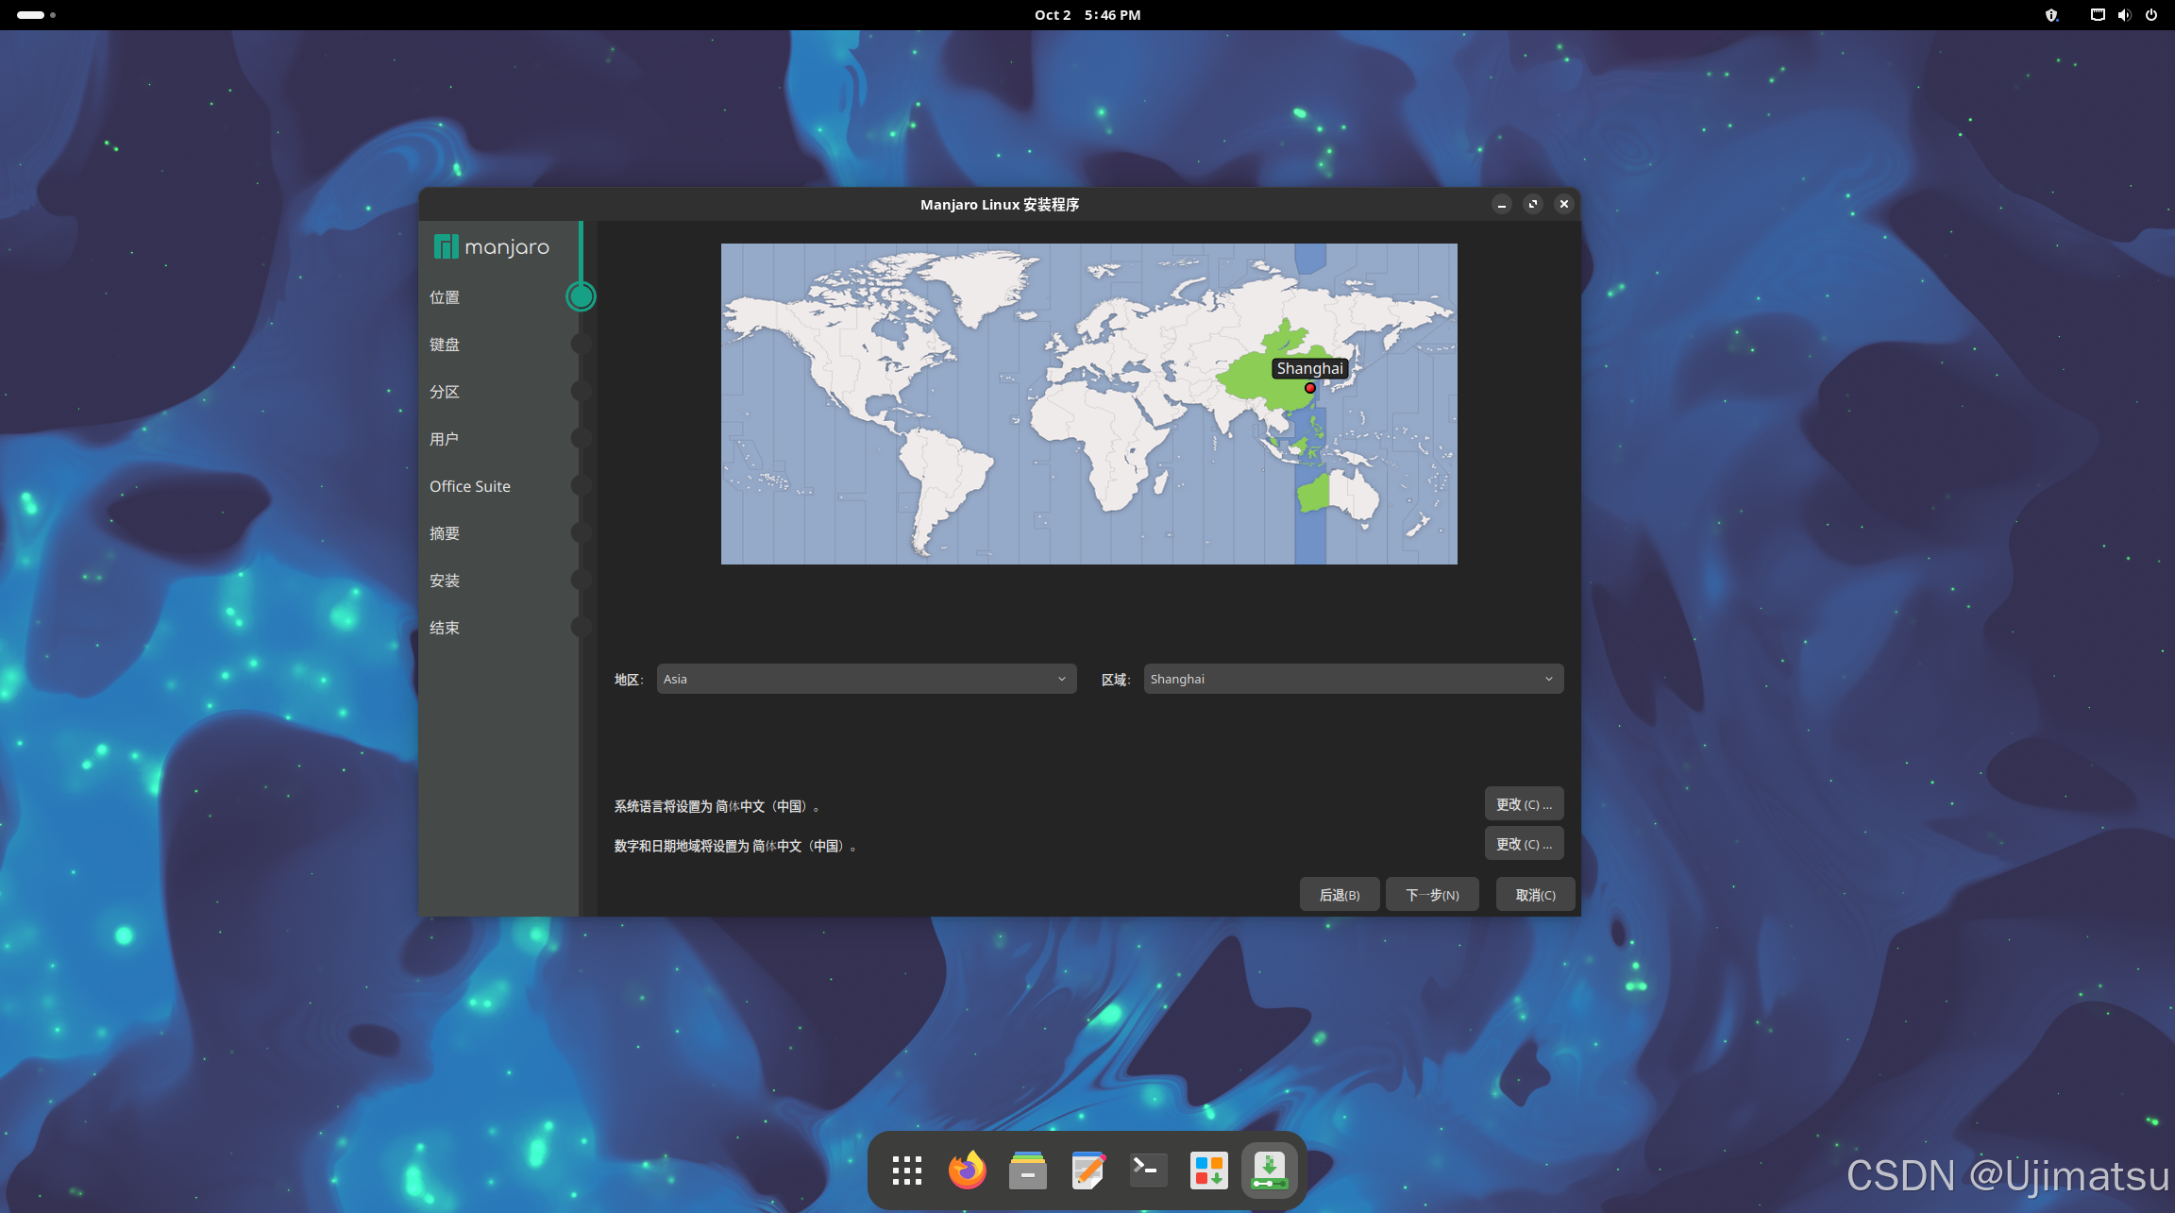Open the Oct 2 clock menu

pyautogui.click(x=1087, y=15)
